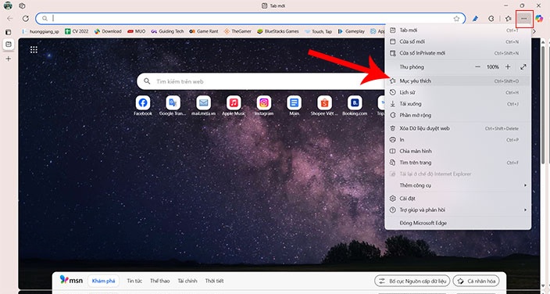This screenshot has height=294, width=550.
Task: Open Game Rant bookmark
Action: [x=204, y=31]
